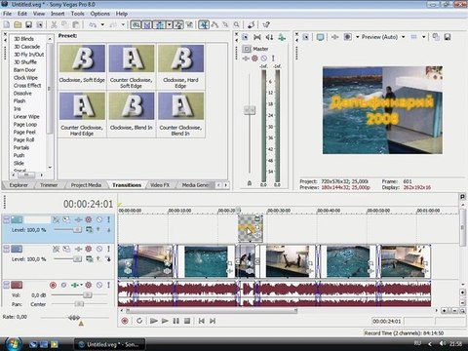468x351 pixels.
Task: Click the playback Rate slider
Action: point(74,317)
